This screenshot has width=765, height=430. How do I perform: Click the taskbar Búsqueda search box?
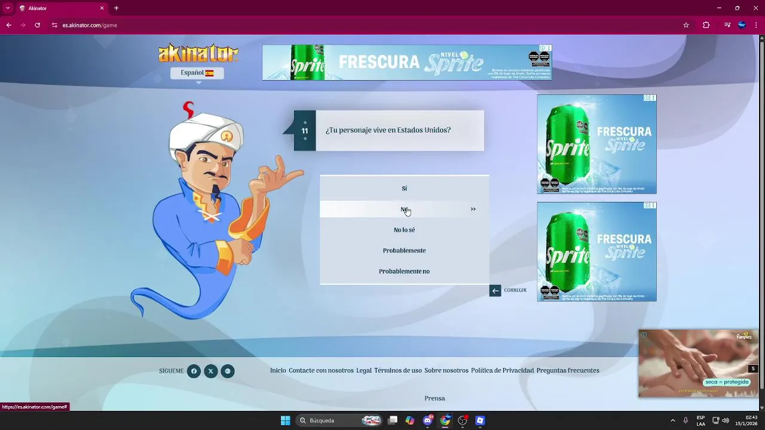coord(339,420)
